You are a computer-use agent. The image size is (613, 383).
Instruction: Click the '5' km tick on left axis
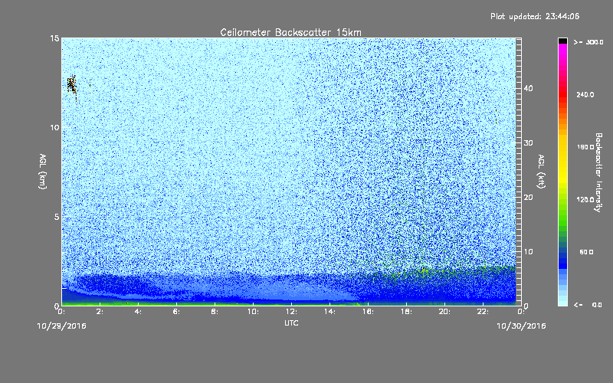(x=57, y=217)
